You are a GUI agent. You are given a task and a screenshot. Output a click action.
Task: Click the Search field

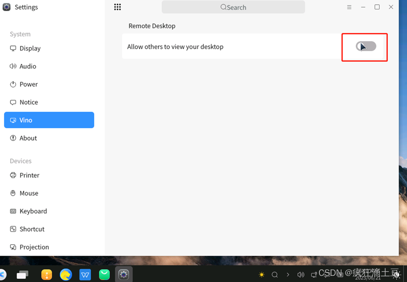point(233,7)
